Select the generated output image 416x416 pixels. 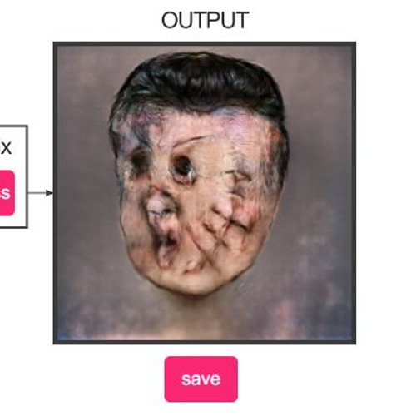pyautogui.click(x=205, y=193)
